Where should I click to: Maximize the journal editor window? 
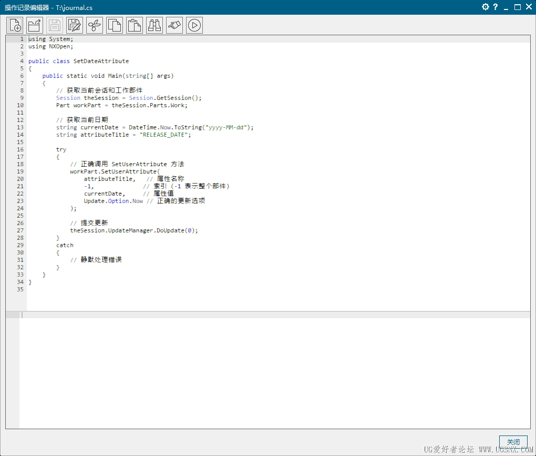tap(518, 7)
